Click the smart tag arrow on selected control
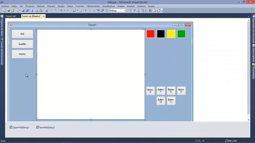This screenshot has height=143, width=255. pos(143,29)
